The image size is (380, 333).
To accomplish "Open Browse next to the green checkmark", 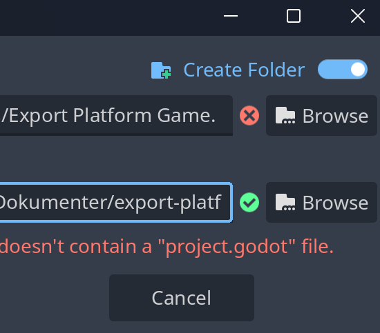I will [321, 203].
